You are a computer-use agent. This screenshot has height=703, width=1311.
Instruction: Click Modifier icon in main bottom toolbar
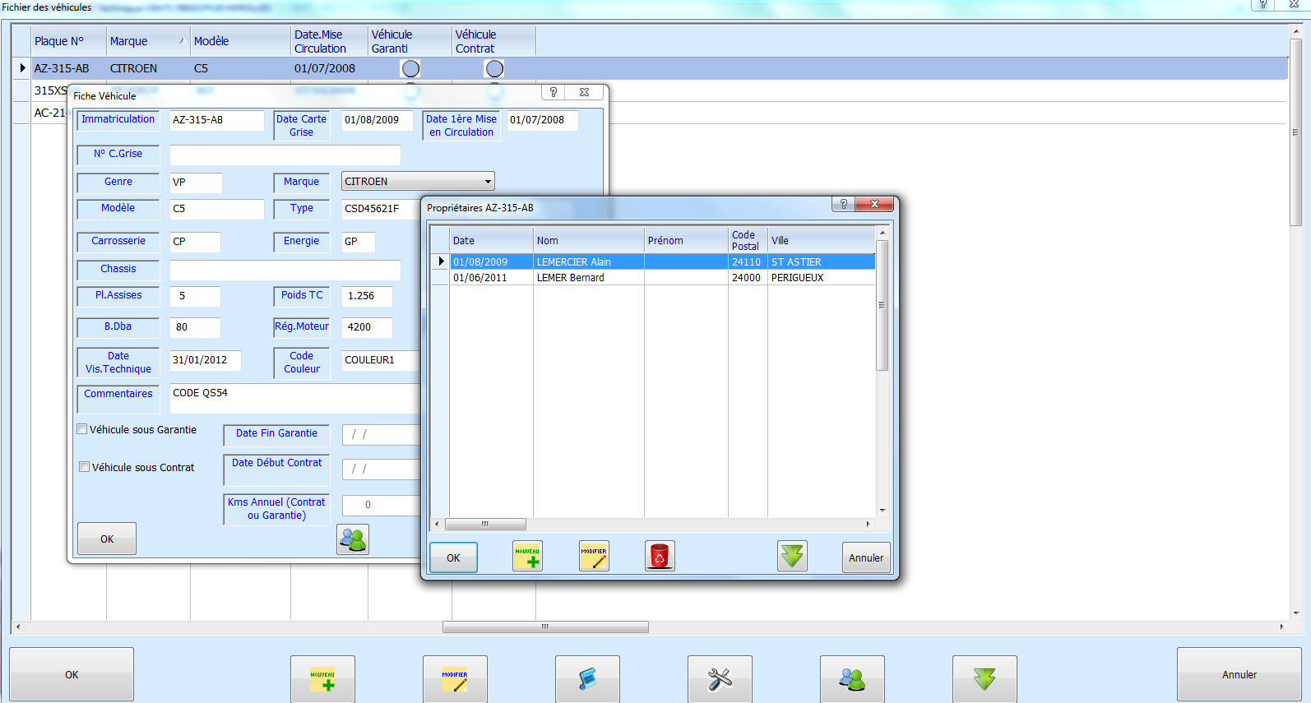[455, 679]
